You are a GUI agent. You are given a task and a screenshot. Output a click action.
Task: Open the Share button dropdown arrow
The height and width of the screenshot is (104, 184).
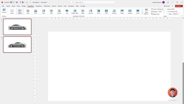point(182,6)
